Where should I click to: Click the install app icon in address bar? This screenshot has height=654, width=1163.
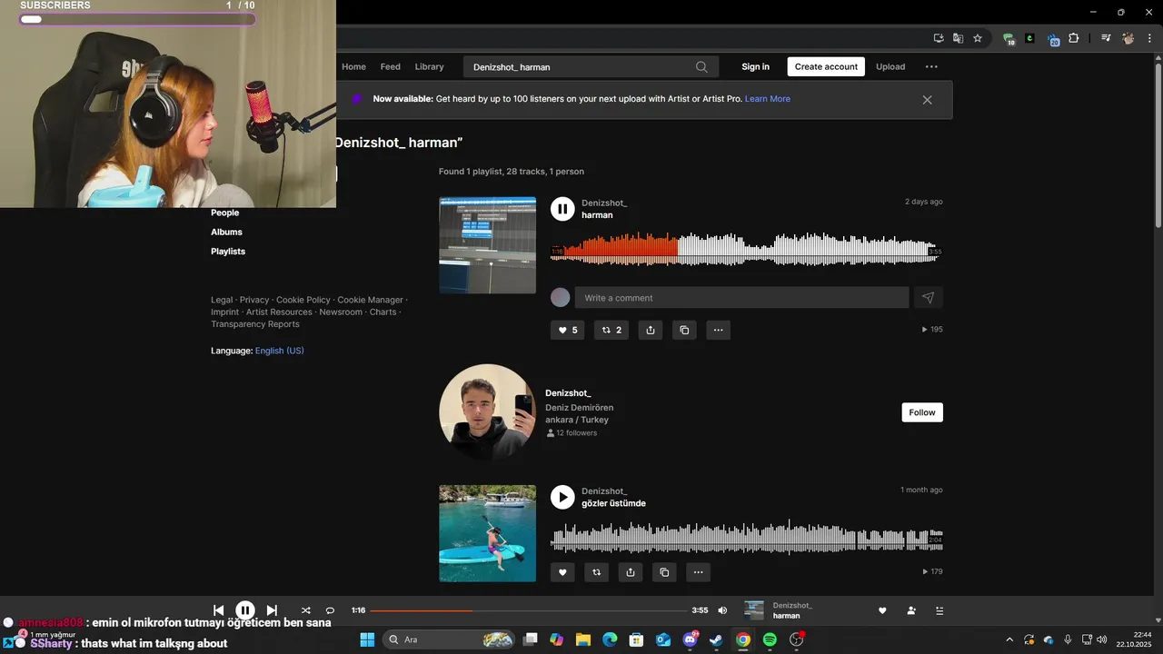[x=939, y=38]
